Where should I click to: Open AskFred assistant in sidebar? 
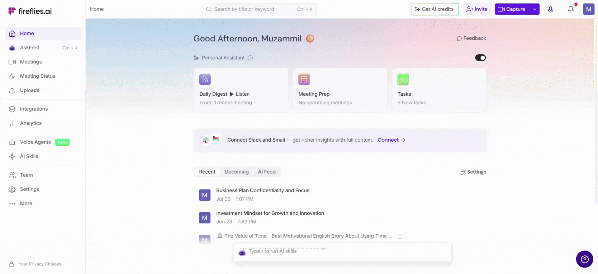point(43,48)
